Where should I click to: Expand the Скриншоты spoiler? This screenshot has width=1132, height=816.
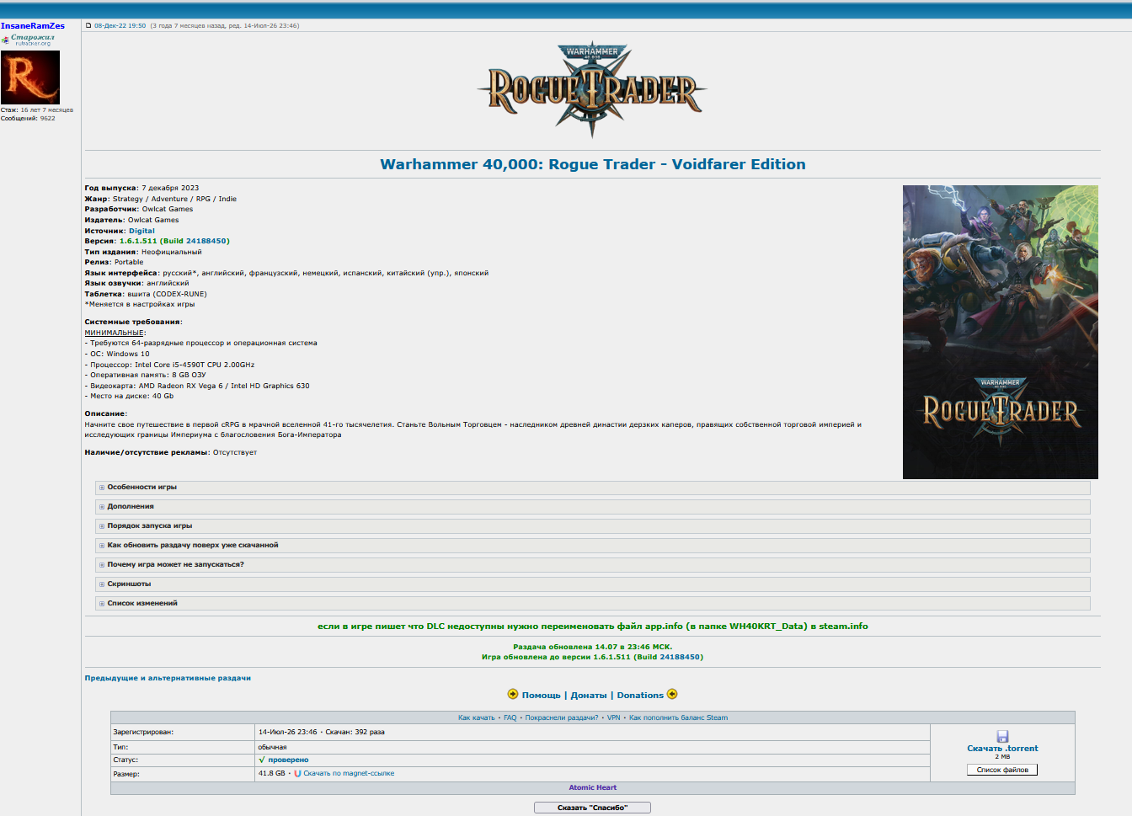[x=593, y=584]
